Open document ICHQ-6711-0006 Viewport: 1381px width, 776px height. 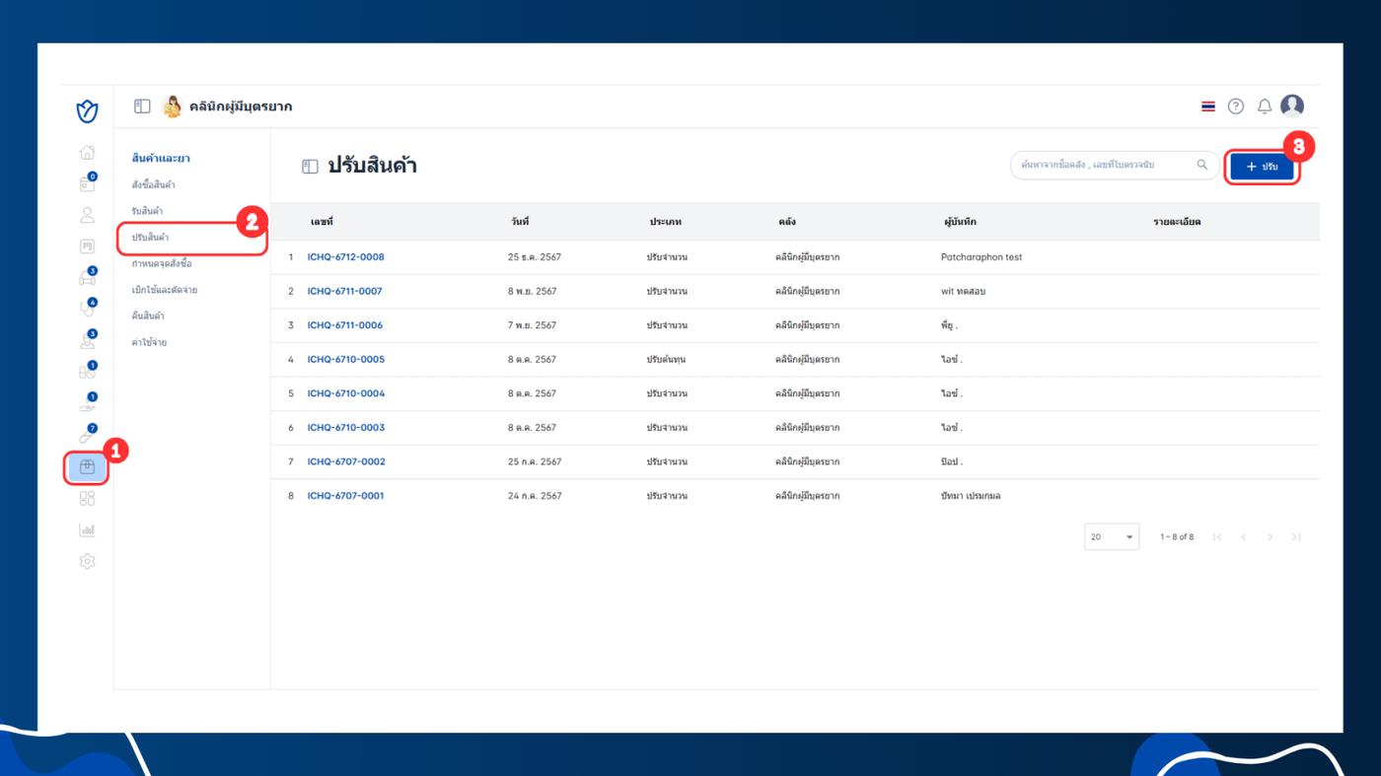pyautogui.click(x=345, y=325)
